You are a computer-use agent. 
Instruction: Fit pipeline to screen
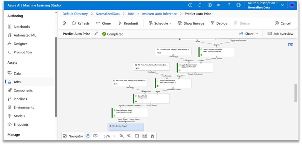pyautogui.click(x=137, y=136)
